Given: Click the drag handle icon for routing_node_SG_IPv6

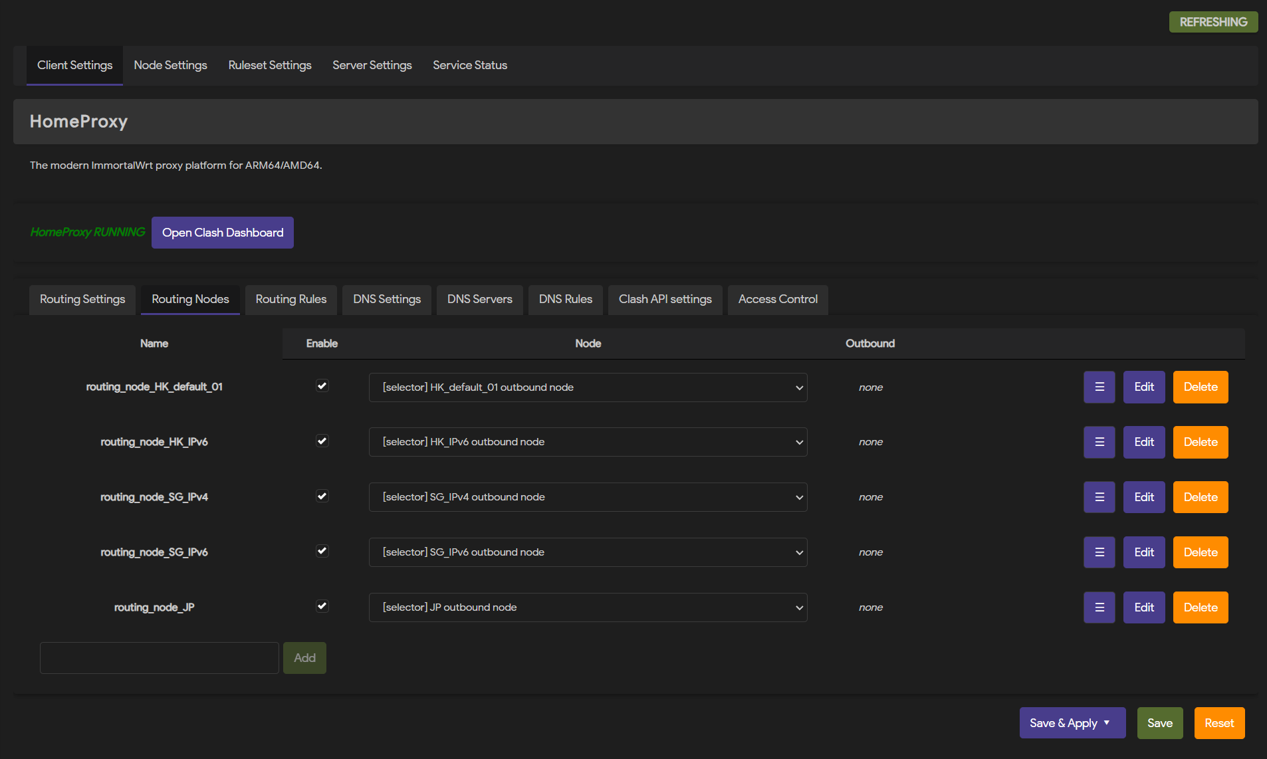Looking at the screenshot, I should click(x=1099, y=552).
